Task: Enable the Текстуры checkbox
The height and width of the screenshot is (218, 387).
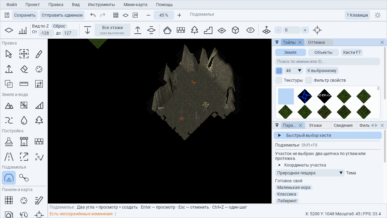Action: pos(279,80)
